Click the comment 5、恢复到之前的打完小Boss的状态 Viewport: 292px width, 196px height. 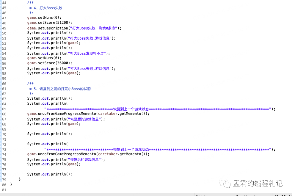[62, 89]
